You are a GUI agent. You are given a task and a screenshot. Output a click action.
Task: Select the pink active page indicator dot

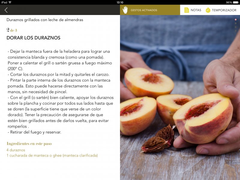[236, 19]
